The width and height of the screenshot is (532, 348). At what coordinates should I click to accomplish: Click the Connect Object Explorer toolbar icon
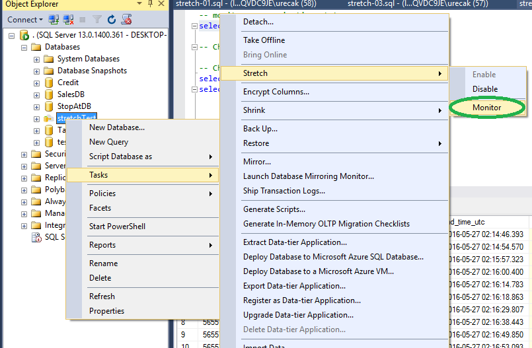click(x=54, y=20)
